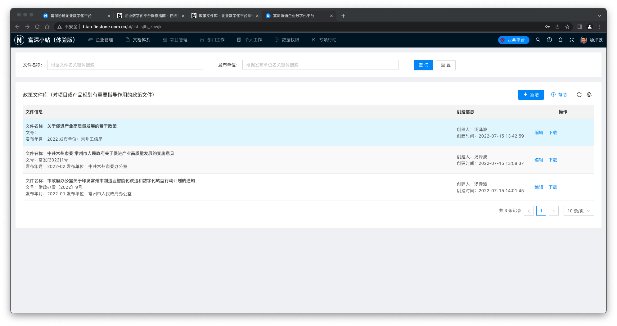
Task: Edit the 常发[2022]1号 row
Action: coord(539,160)
